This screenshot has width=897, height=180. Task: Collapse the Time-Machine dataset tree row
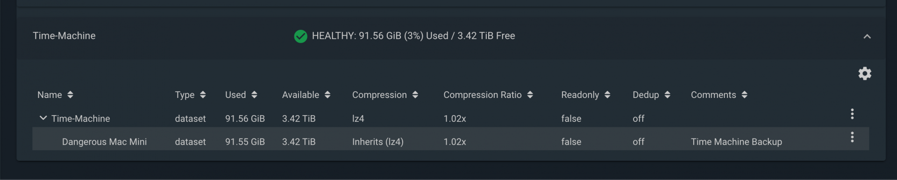[43, 118]
